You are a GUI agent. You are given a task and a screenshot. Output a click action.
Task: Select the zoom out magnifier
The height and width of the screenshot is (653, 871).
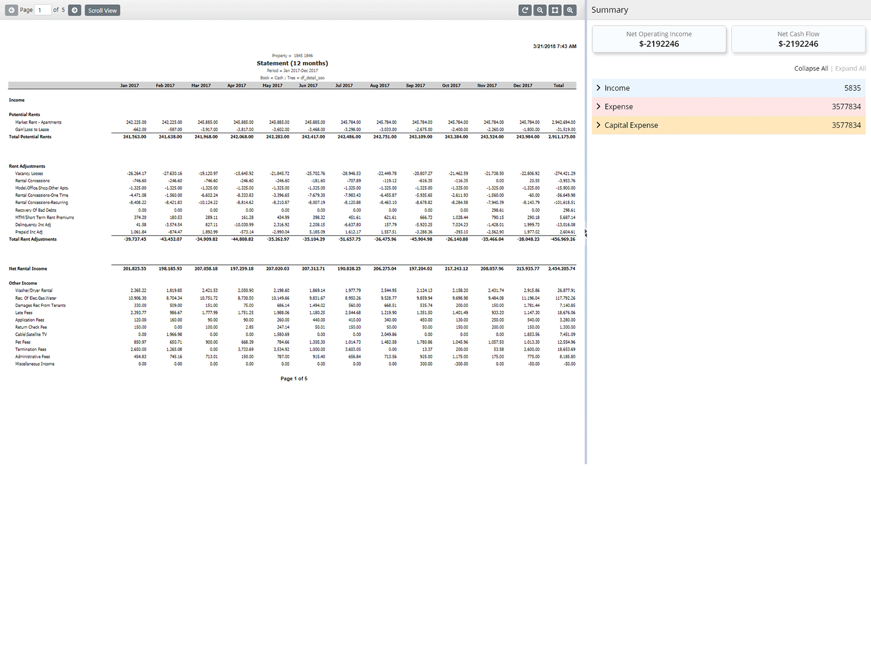(x=540, y=10)
